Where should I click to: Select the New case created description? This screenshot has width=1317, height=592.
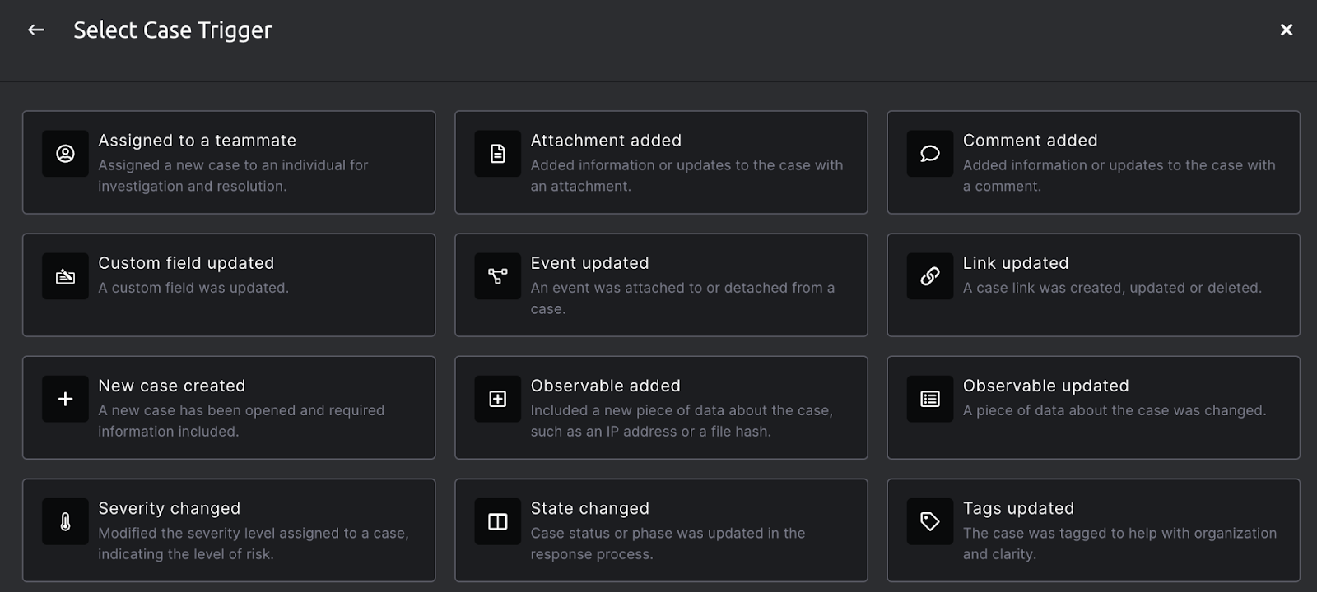click(x=240, y=420)
